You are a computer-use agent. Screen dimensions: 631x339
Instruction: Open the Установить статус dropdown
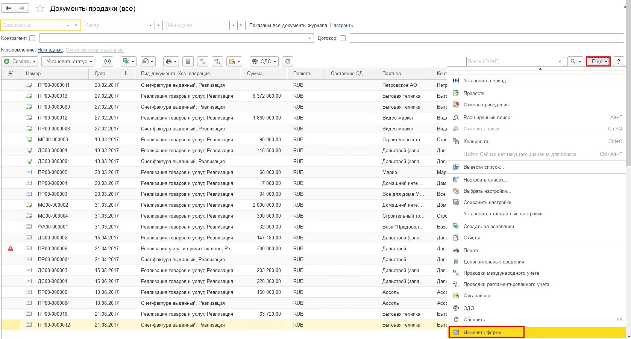(x=68, y=61)
